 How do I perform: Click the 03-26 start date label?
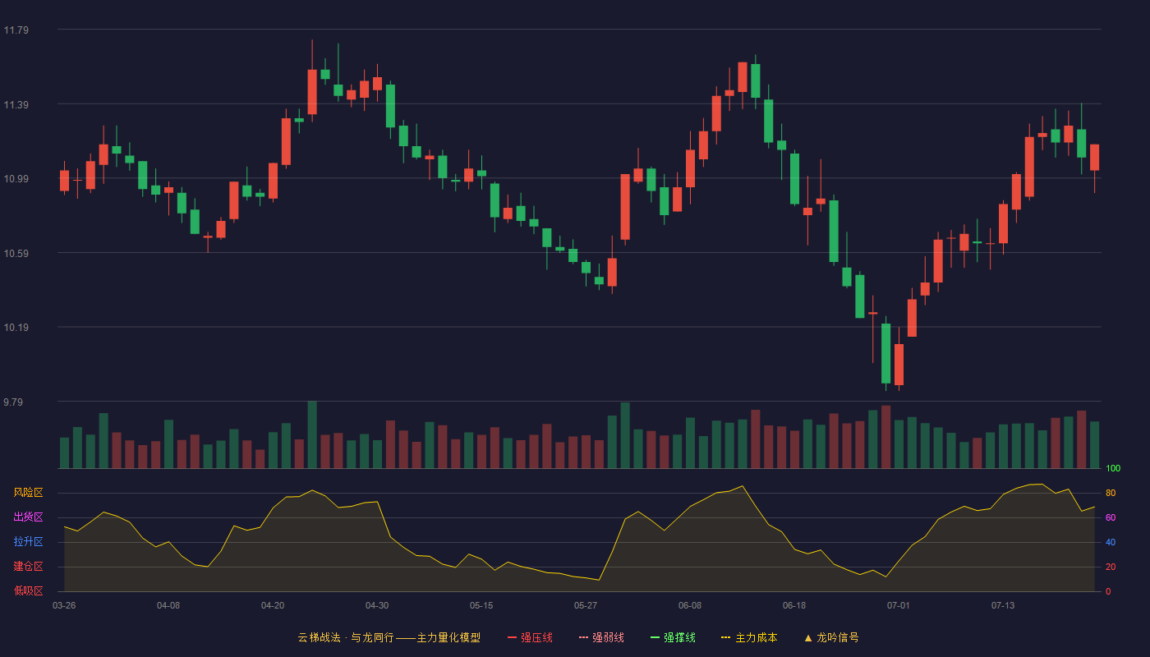point(64,605)
